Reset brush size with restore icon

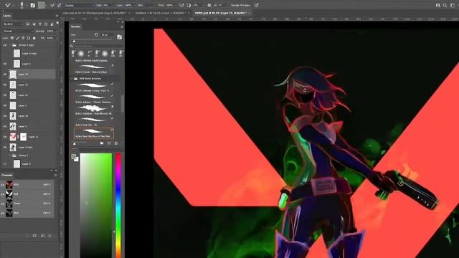point(96,34)
